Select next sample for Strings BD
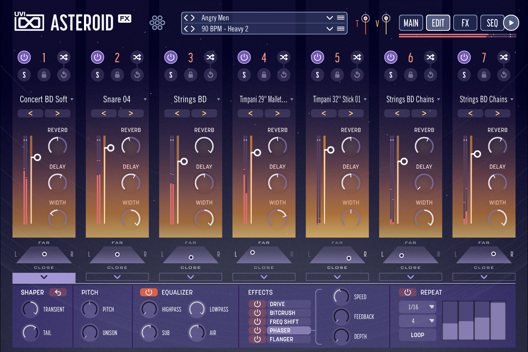Viewport: 528px width, 352px height. click(204, 113)
